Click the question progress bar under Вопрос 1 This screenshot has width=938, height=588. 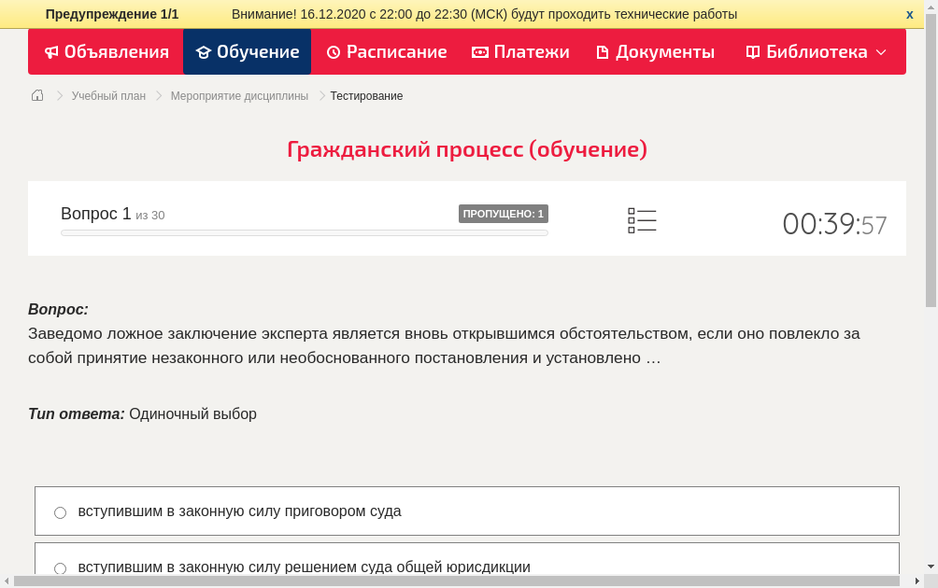coord(304,232)
